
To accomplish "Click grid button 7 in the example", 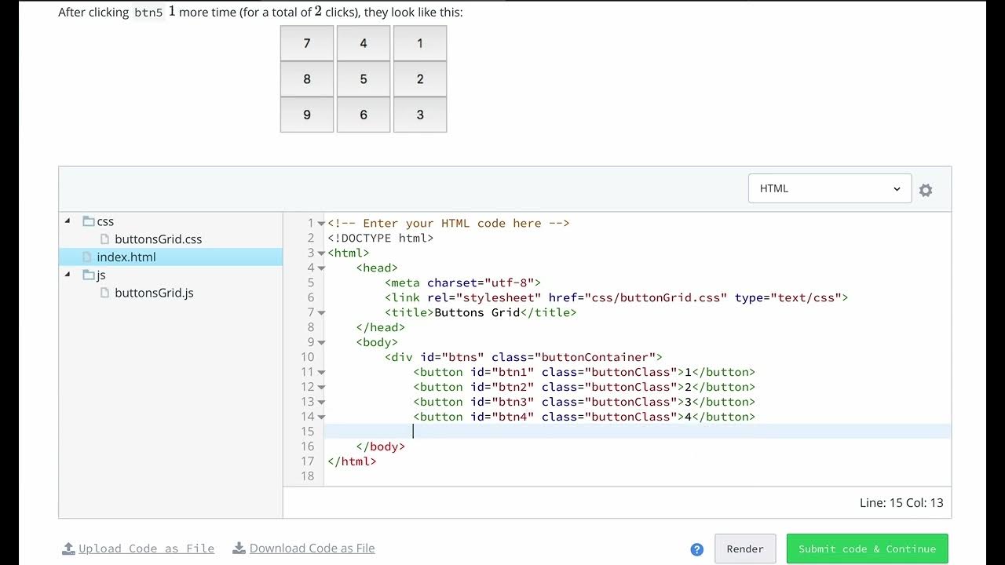I will point(307,43).
